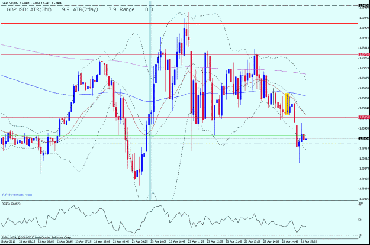Viewport: 370px width, 245px height.
Task: Click the 1.53720 price scale label
Action: pyautogui.click(x=364, y=68)
